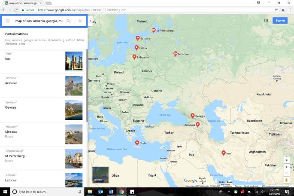
Task: Open File Explorer from taskbar
Action: pyautogui.click(x=90, y=192)
